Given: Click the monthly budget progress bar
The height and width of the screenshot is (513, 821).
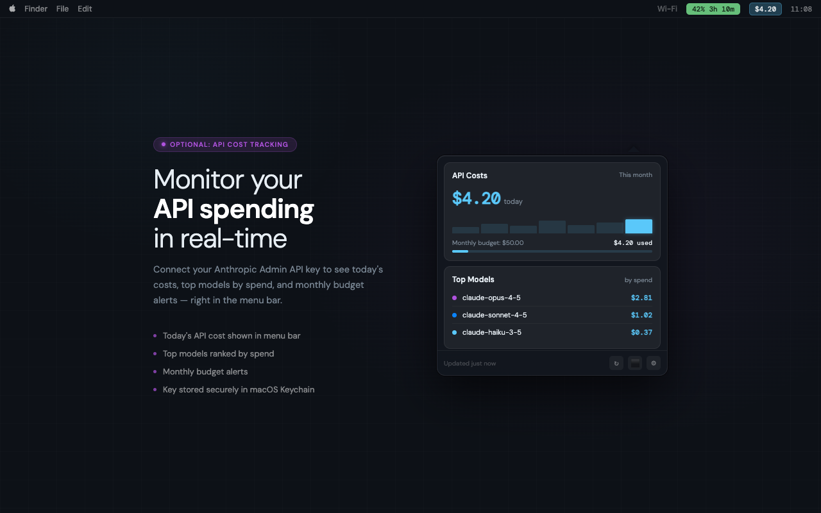Looking at the screenshot, I should [552, 251].
